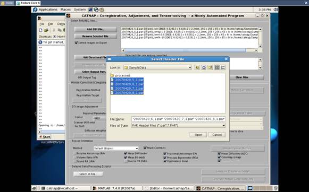Select file 20070420_7_1.par
The height and width of the screenshot is (192, 309).
[127, 89]
